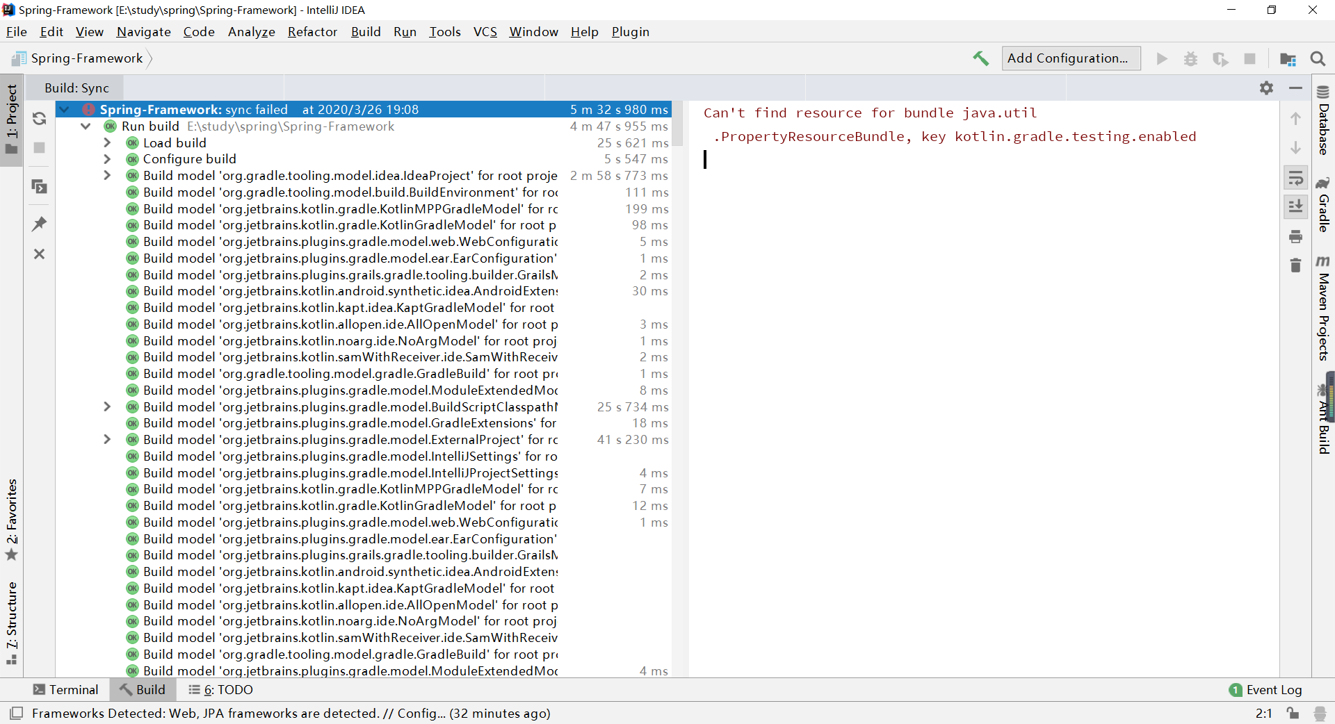Open the Event Log
Screen dimensions: 1335x724
click(x=1265, y=690)
